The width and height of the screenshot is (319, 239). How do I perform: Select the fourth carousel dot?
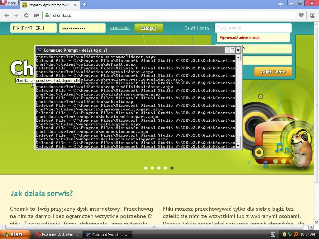pos(165,168)
